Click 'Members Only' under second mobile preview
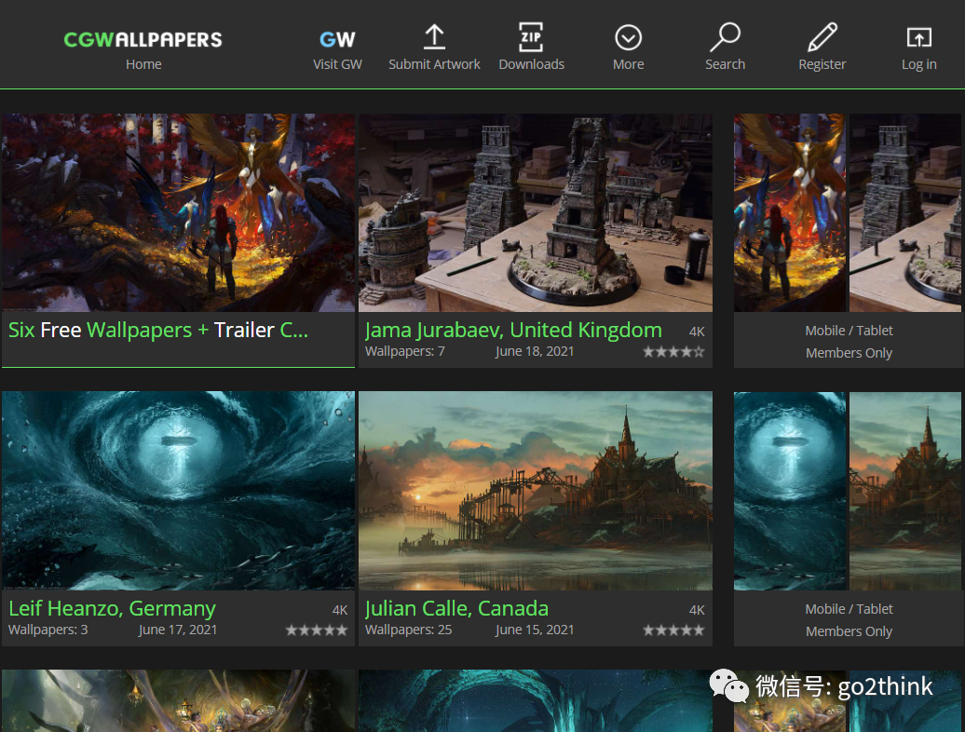The width and height of the screenshot is (965, 732). tap(849, 631)
